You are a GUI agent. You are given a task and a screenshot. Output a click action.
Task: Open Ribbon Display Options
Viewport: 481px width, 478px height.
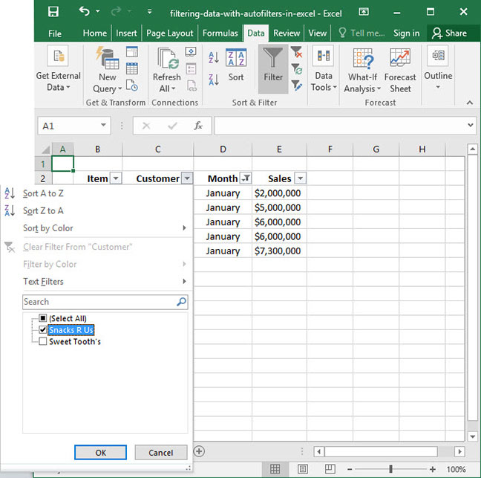364,12
